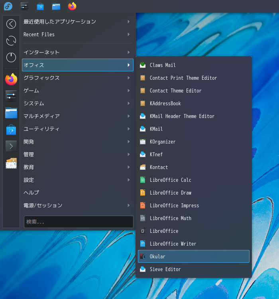Open the ヘルプ menu entry

(78, 193)
